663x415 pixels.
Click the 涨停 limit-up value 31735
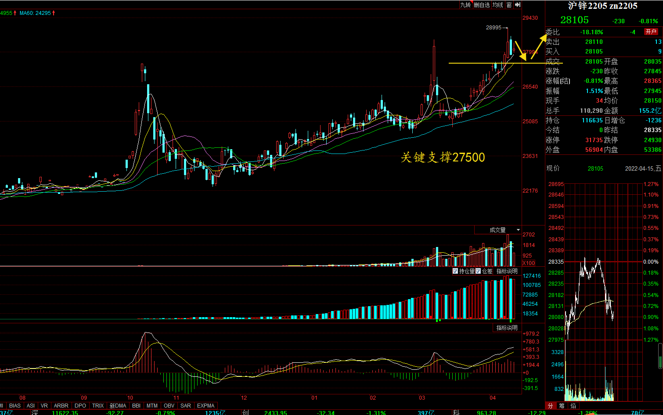point(594,140)
